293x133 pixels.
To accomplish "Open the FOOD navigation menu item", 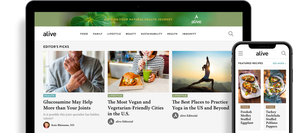I will point(84,34).
